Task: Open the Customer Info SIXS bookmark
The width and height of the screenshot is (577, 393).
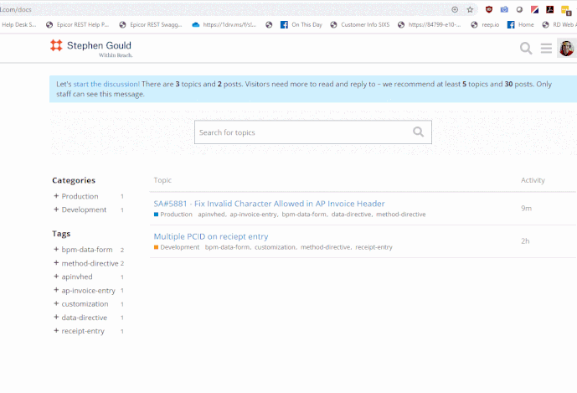Action: pyautogui.click(x=359, y=24)
